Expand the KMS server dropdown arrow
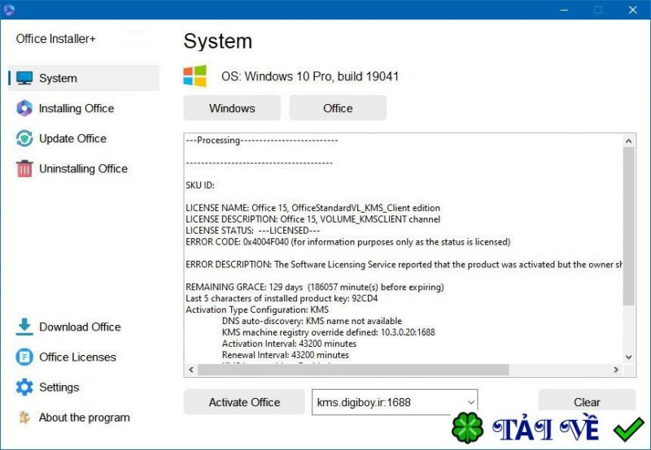 470,402
